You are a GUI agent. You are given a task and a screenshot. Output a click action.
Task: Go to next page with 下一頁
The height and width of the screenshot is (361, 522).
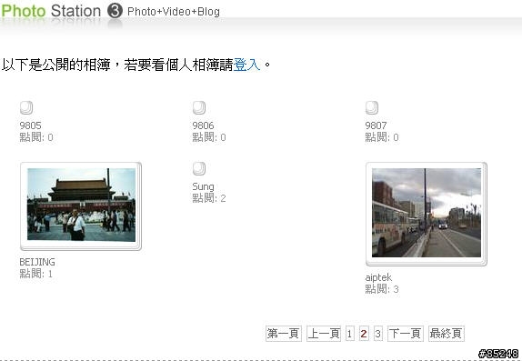[x=406, y=334]
